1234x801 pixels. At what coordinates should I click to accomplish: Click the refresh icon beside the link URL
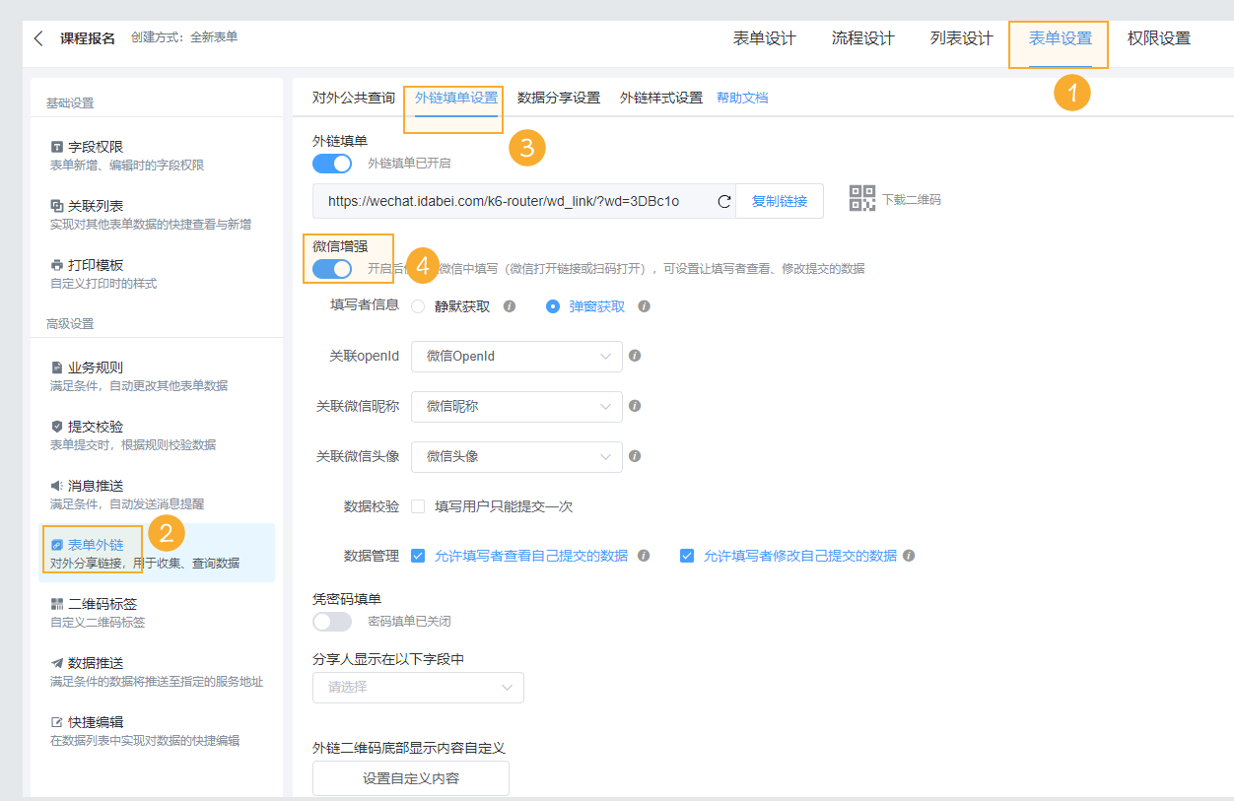pos(724,201)
